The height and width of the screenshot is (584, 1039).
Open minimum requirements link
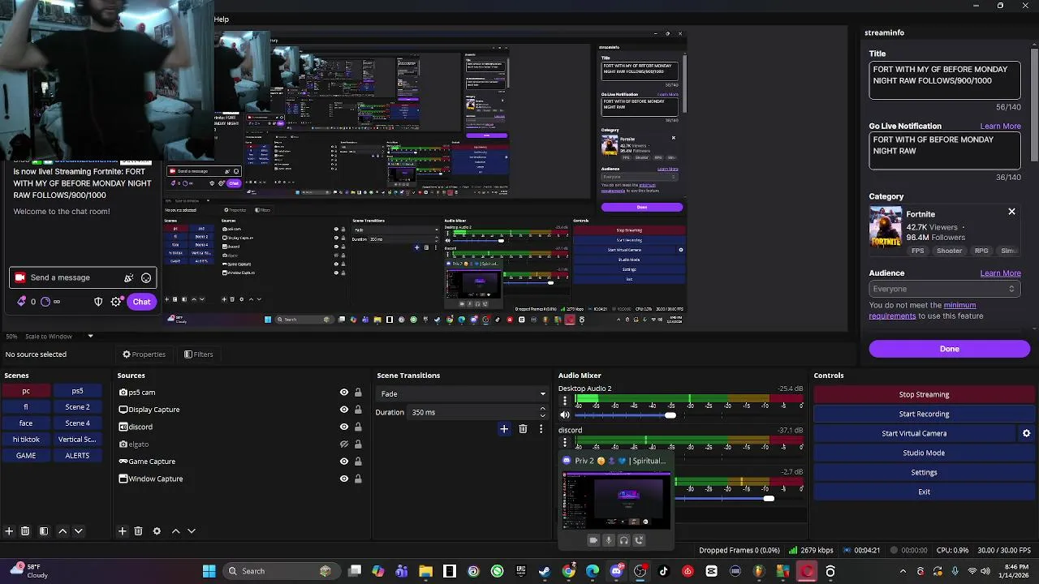922,311
